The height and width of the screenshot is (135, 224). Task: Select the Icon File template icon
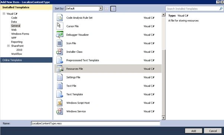pyautogui.click(x=60, y=43)
